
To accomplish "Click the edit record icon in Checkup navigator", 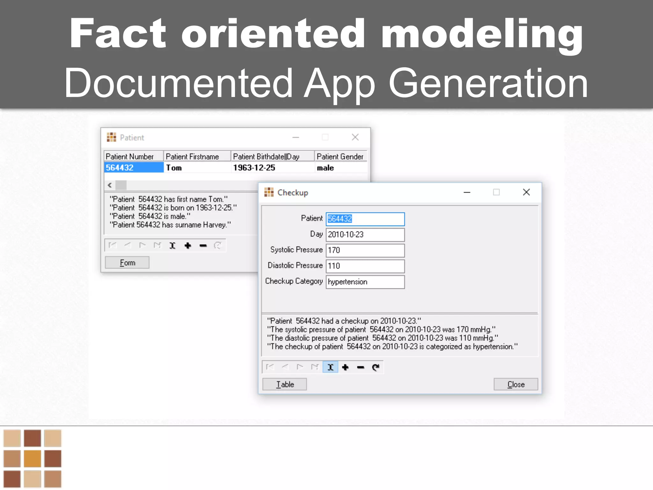I will [330, 367].
